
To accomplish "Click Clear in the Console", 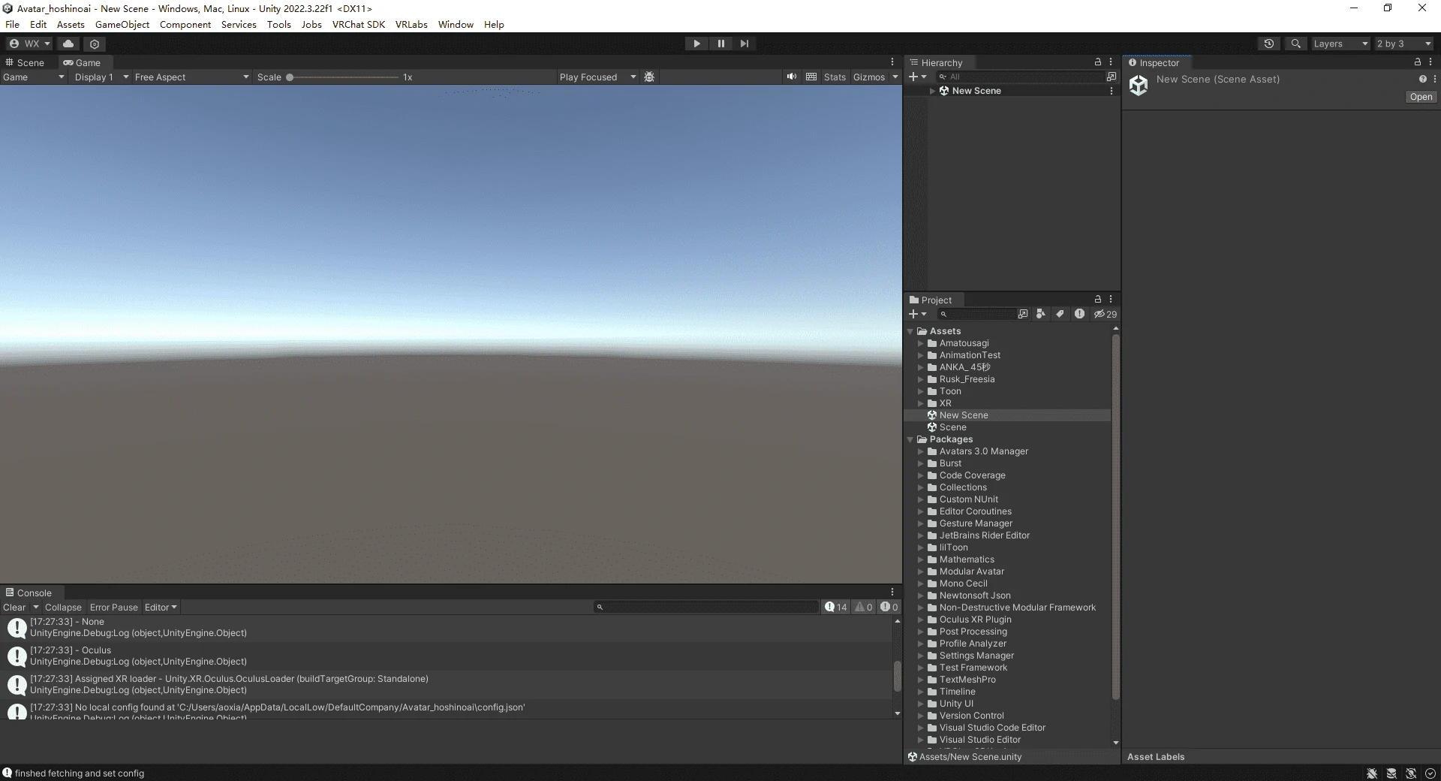I will tap(14, 607).
